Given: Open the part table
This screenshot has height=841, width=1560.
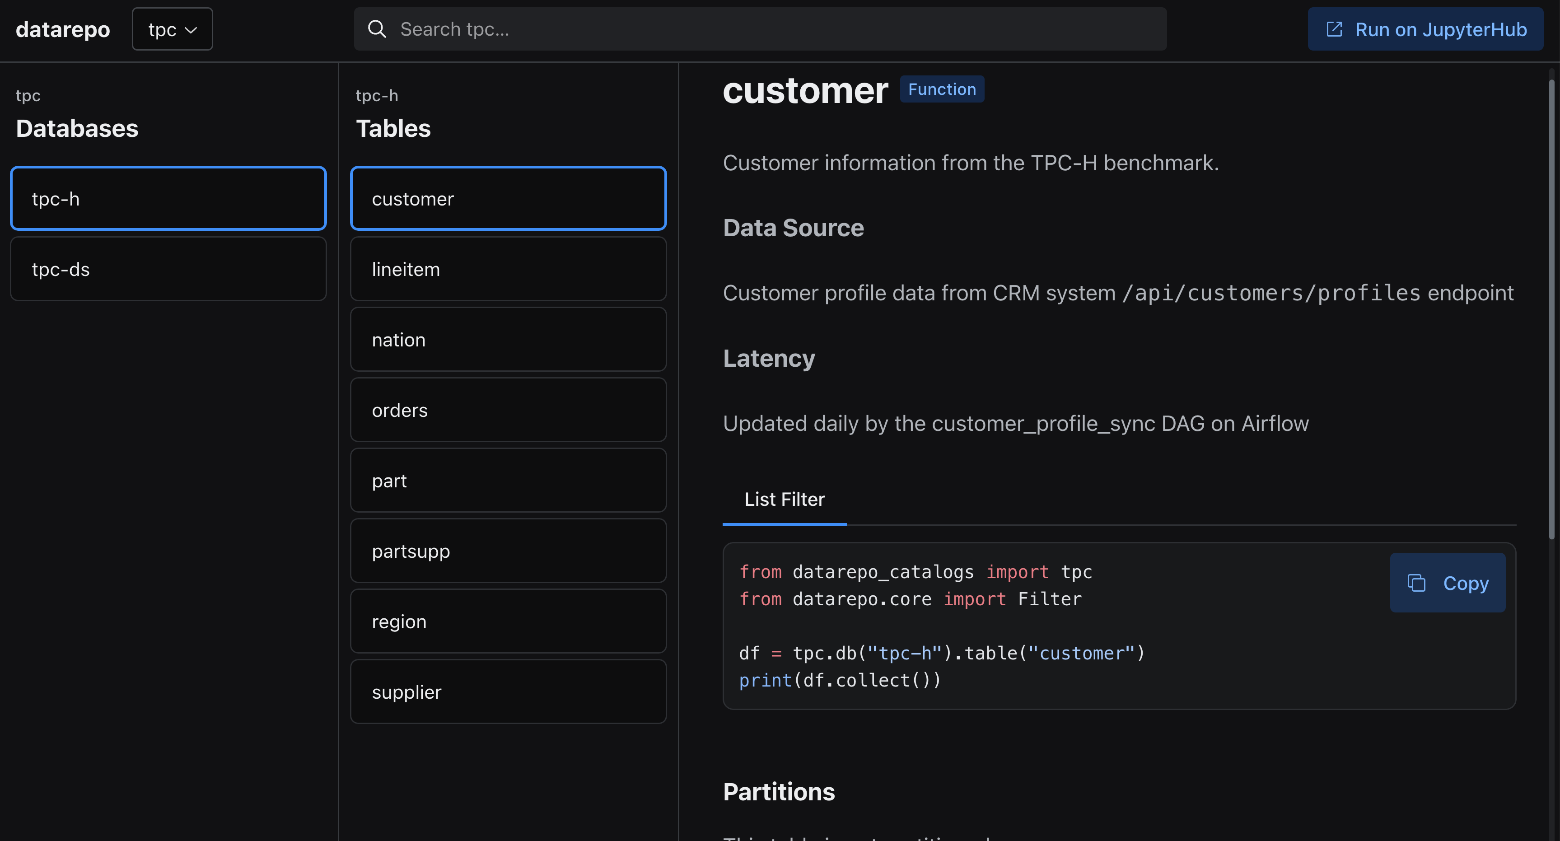Looking at the screenshot, I should coord(508,481).
